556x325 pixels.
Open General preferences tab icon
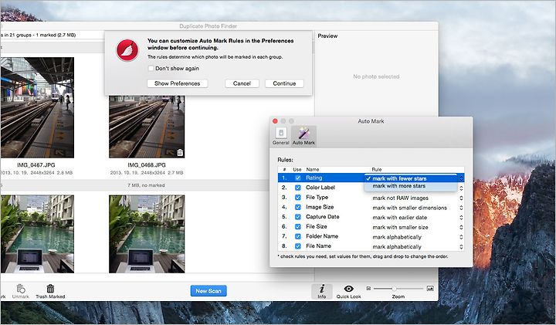point(281,134)
